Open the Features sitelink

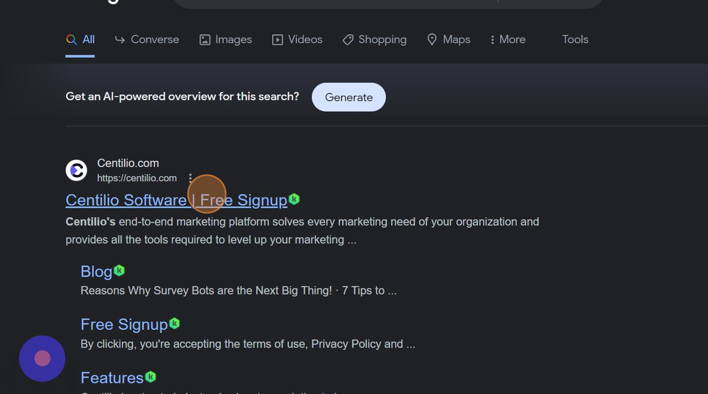[112, 378]
